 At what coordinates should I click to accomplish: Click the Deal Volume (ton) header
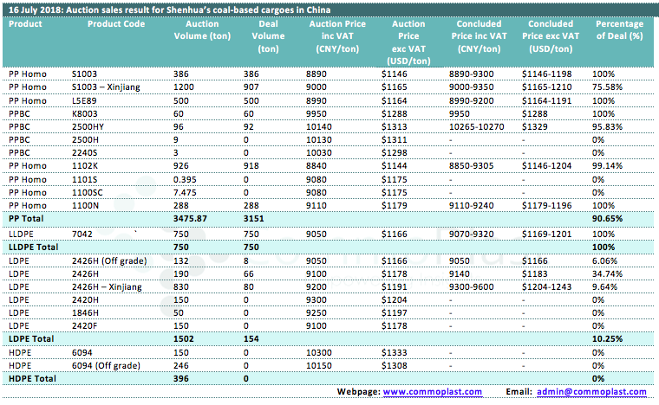[x=268, y=36]
